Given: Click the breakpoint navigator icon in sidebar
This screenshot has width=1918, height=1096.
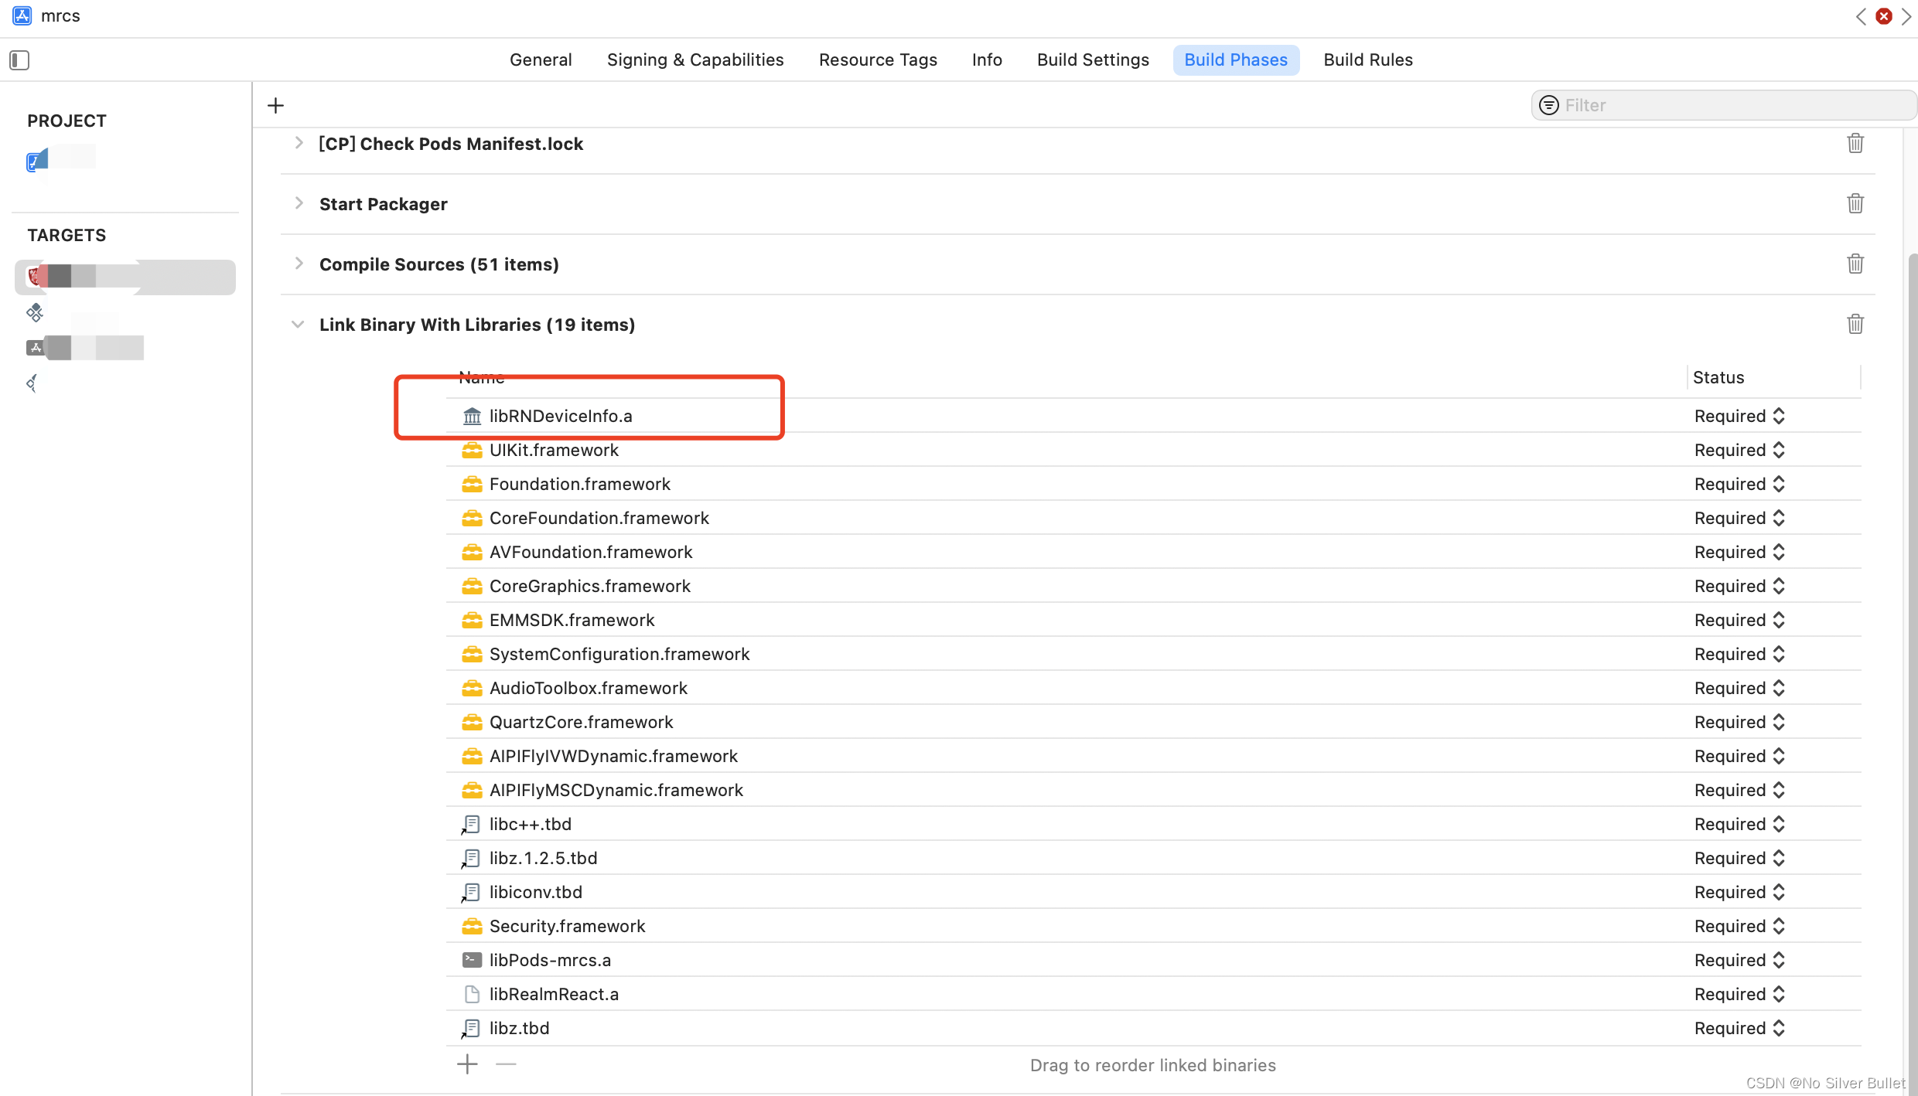Looking at the screenshot, I should [x=34, y=383].
